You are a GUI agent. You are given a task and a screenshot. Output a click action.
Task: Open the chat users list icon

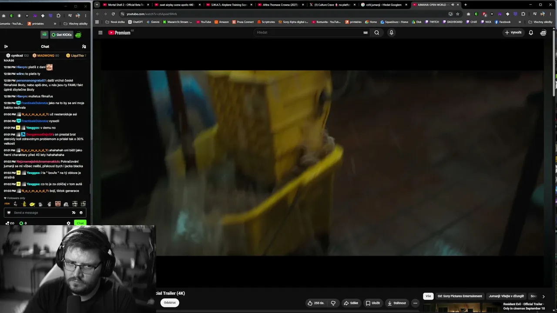pos(84,47)
